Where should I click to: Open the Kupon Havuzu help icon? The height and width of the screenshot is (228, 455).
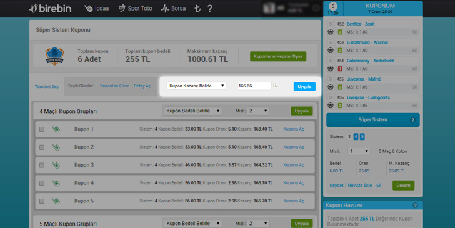pos(415,206)
